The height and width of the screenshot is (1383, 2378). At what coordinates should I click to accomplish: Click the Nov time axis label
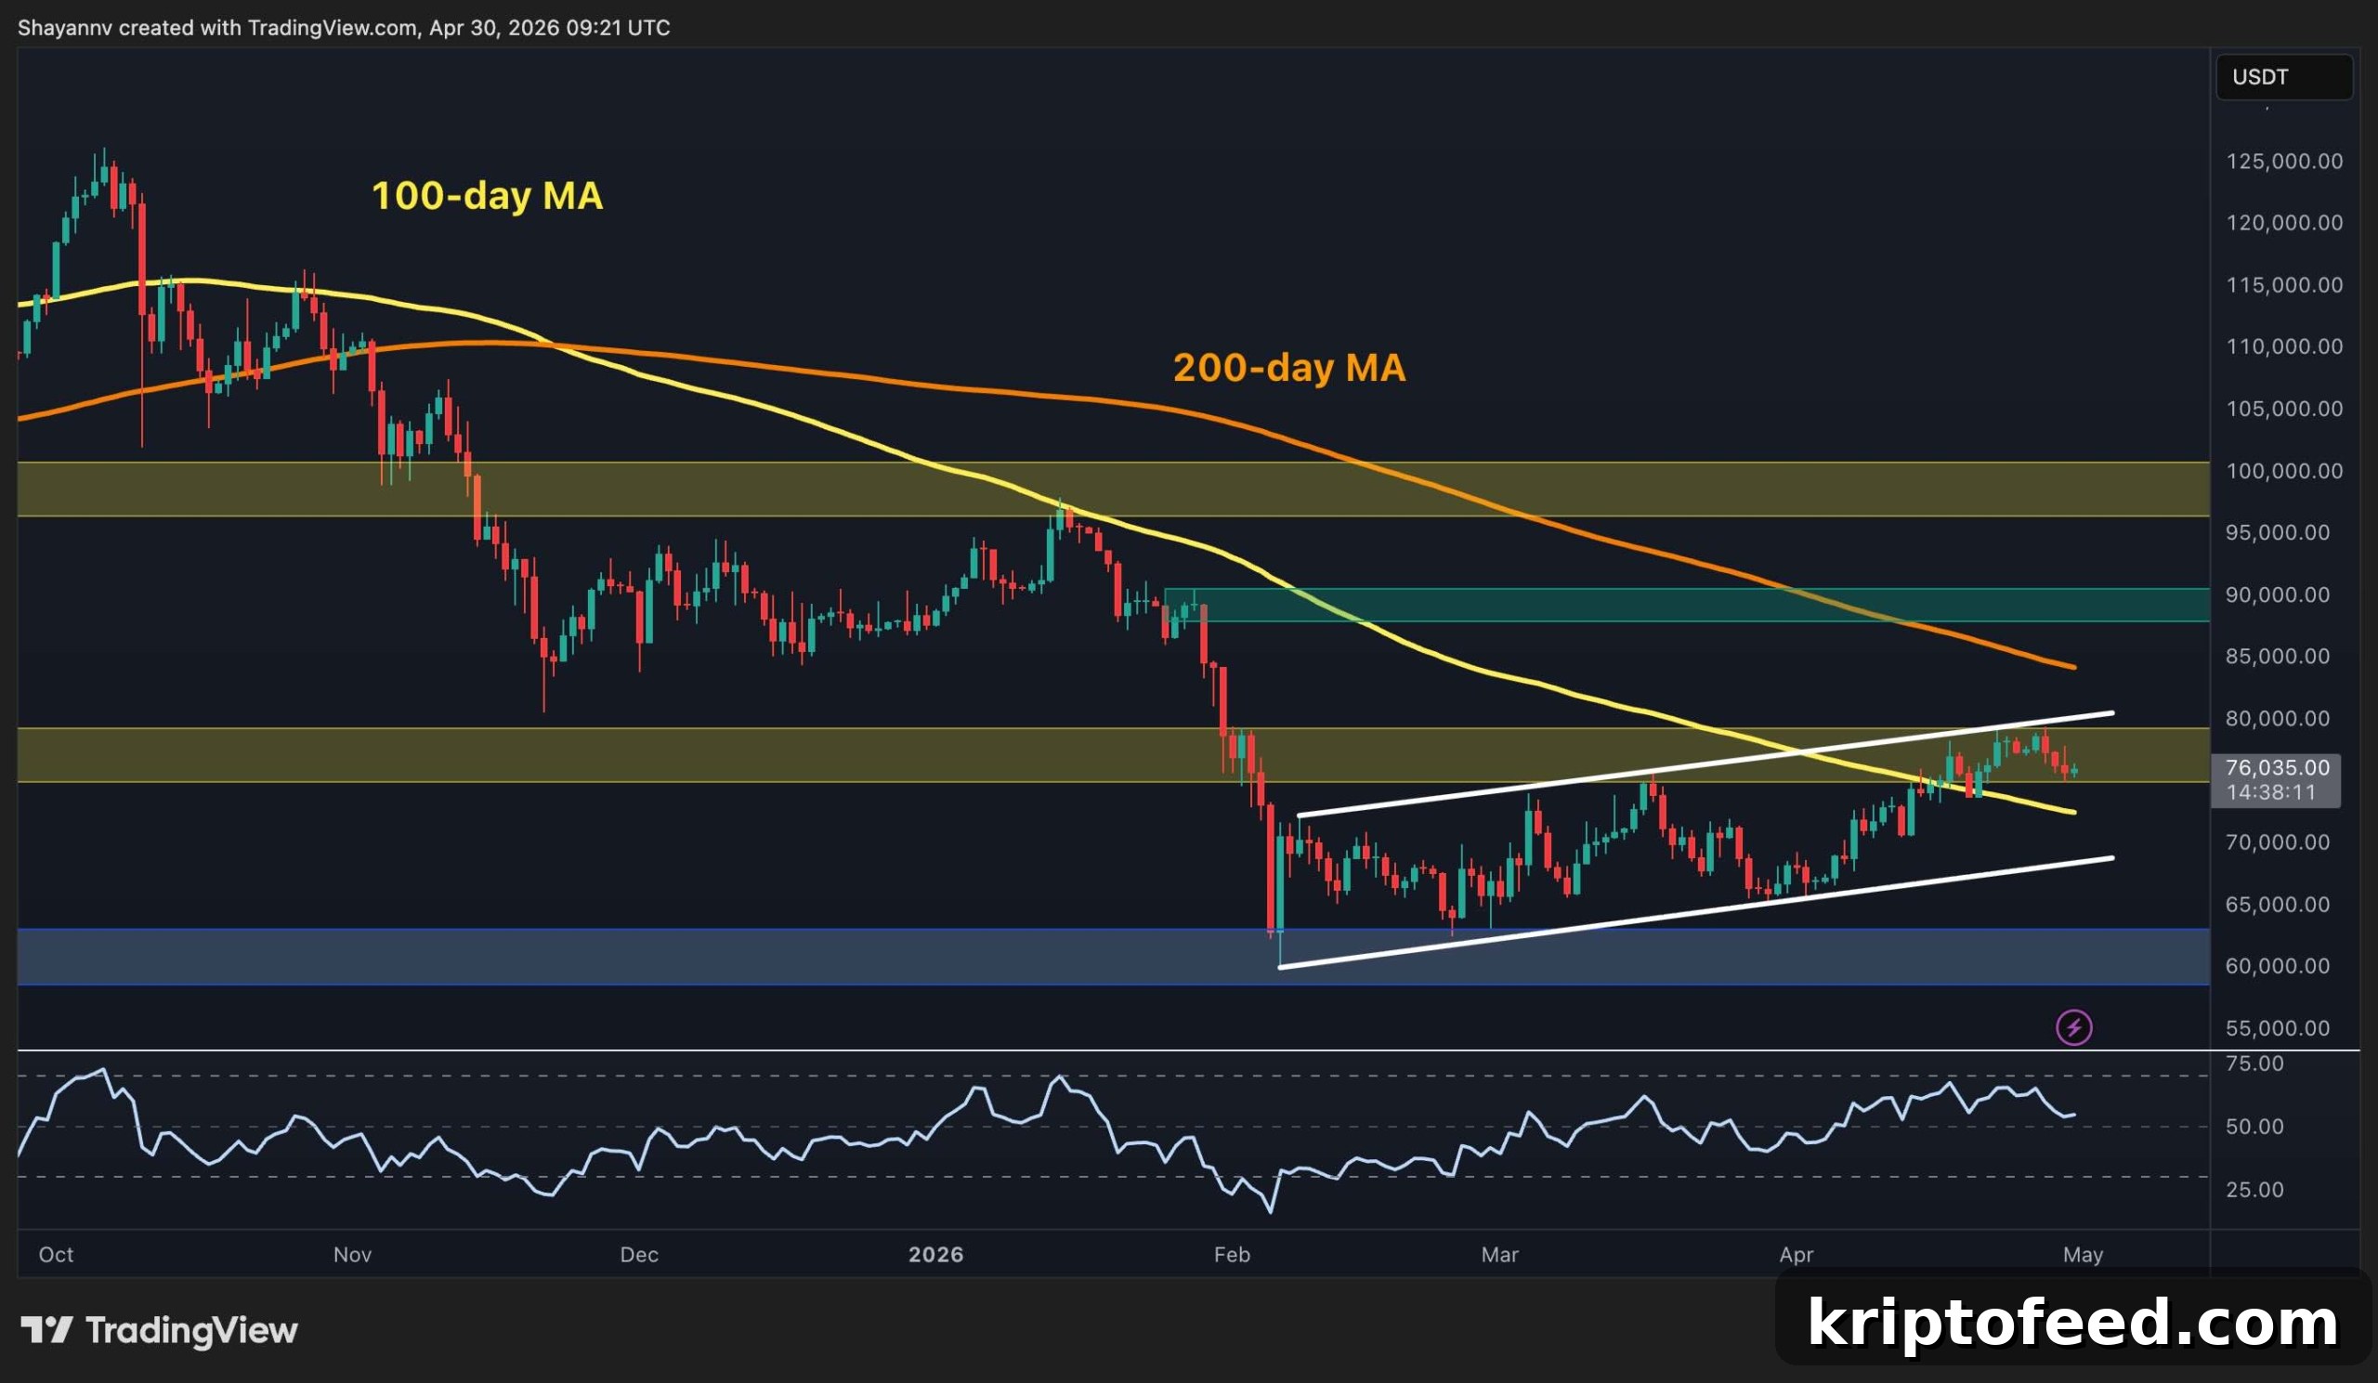[352, 1255]
